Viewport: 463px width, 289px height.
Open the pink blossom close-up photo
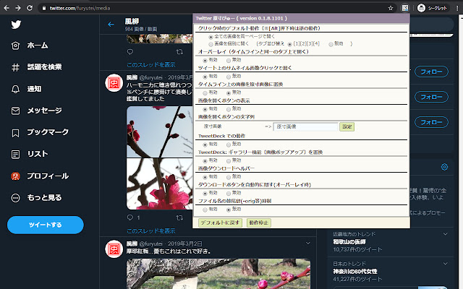tap(159, 184)
